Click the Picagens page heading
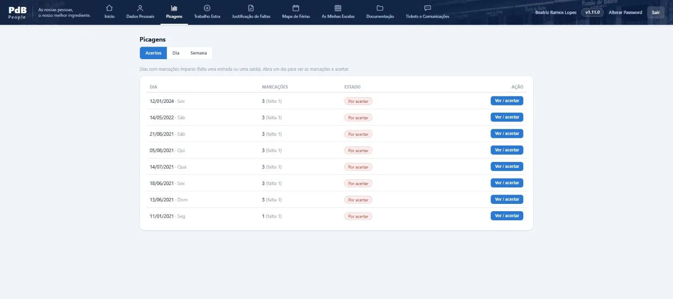The image size is (673, 299). pos(152,39)
